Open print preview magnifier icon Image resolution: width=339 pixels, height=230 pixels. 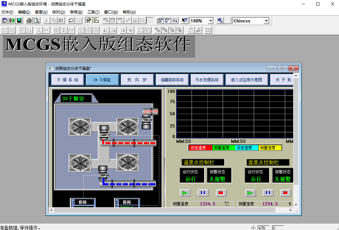point(36,21)
